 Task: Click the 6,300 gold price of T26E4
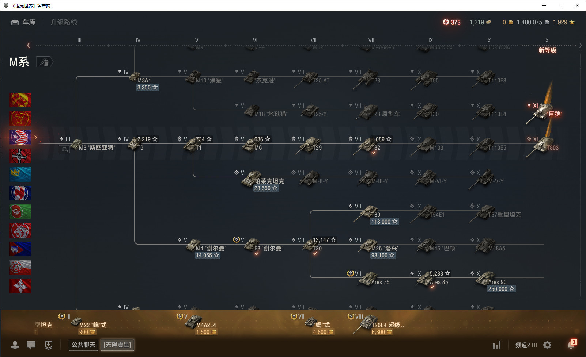click(x=382, y=332)
